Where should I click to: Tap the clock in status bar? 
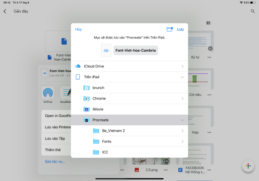(x=7, y=3)
